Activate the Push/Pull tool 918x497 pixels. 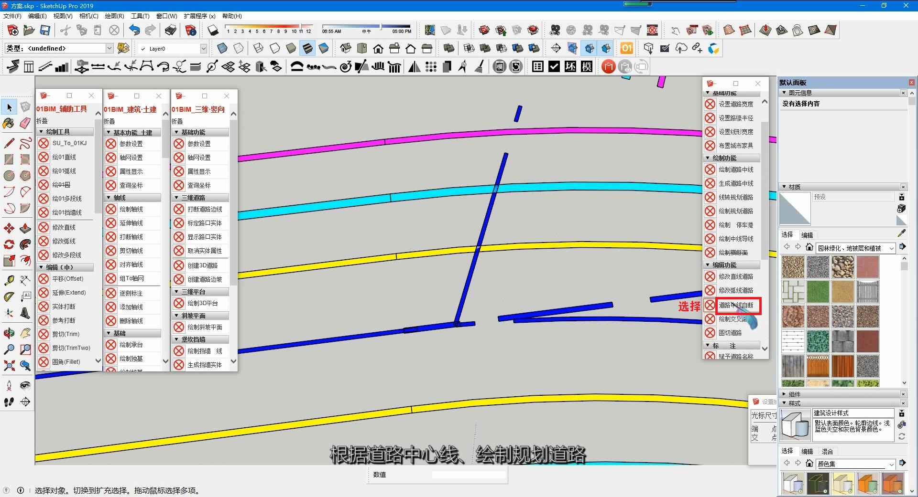click(25, 228)
